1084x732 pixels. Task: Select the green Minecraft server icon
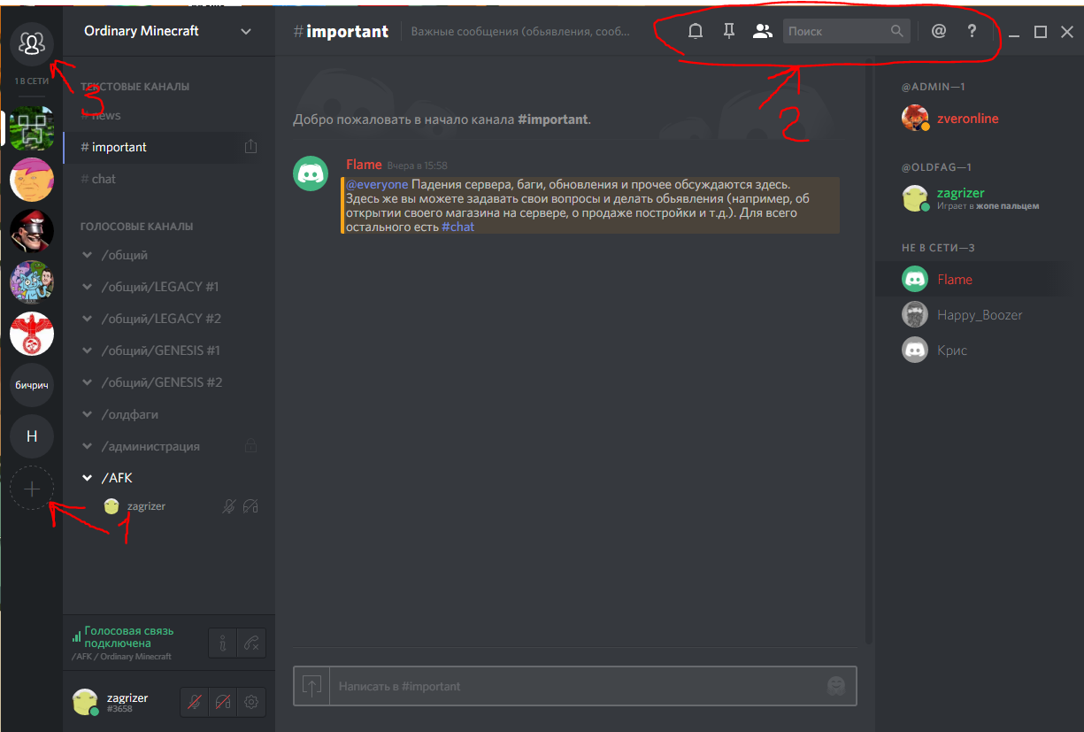(x=31, y=129)
